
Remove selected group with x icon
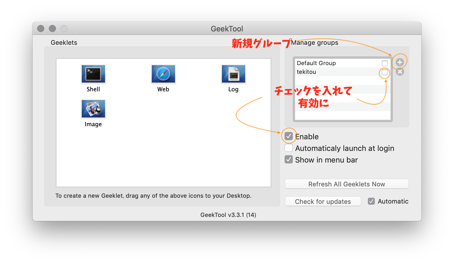click(400, 72)
